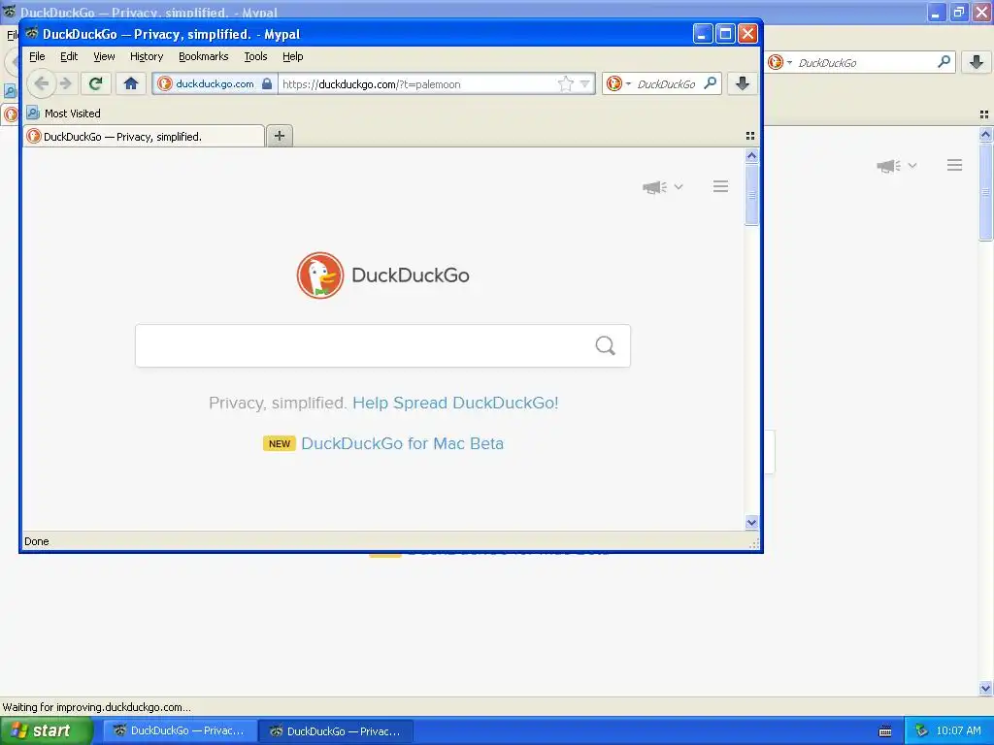Open the History menu
Image resolution: width=994 pixels, height=745 pixels.
point(147,56)
